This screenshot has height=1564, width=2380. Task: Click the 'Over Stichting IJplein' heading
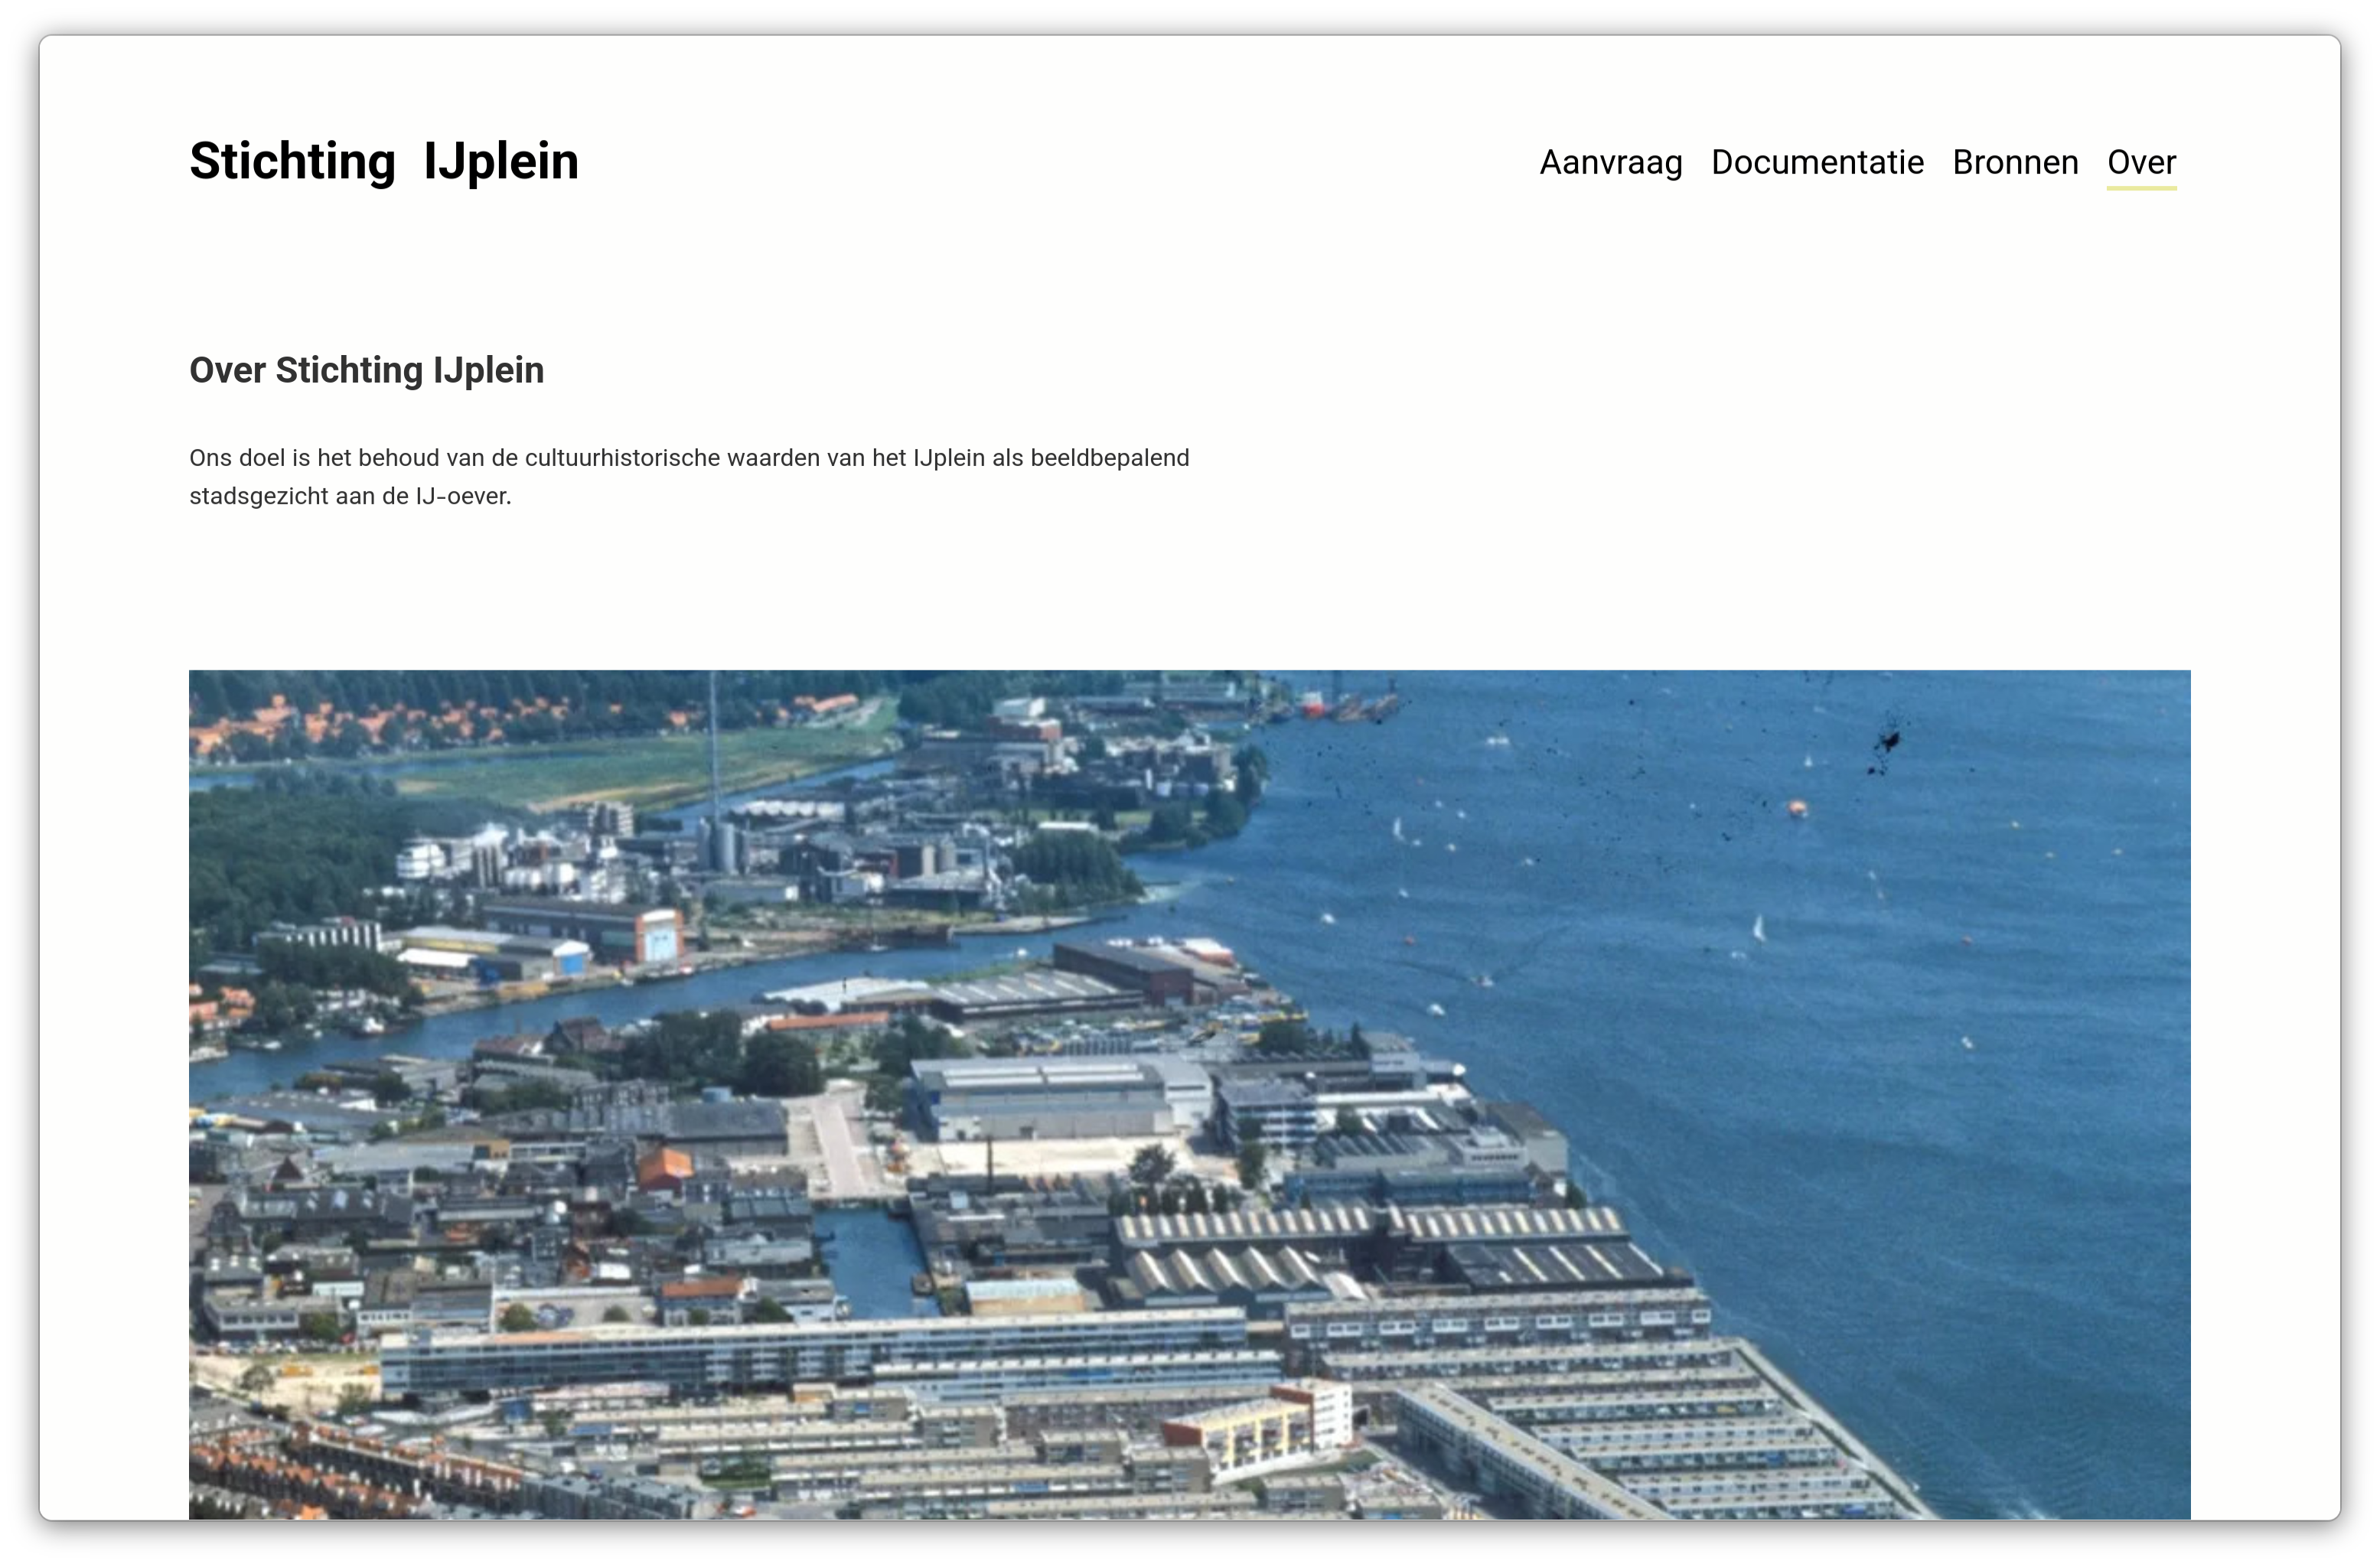pos(366,370)
